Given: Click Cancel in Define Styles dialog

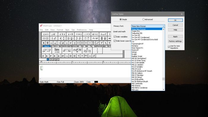Looking at the screenshot, I should (175, 25).
